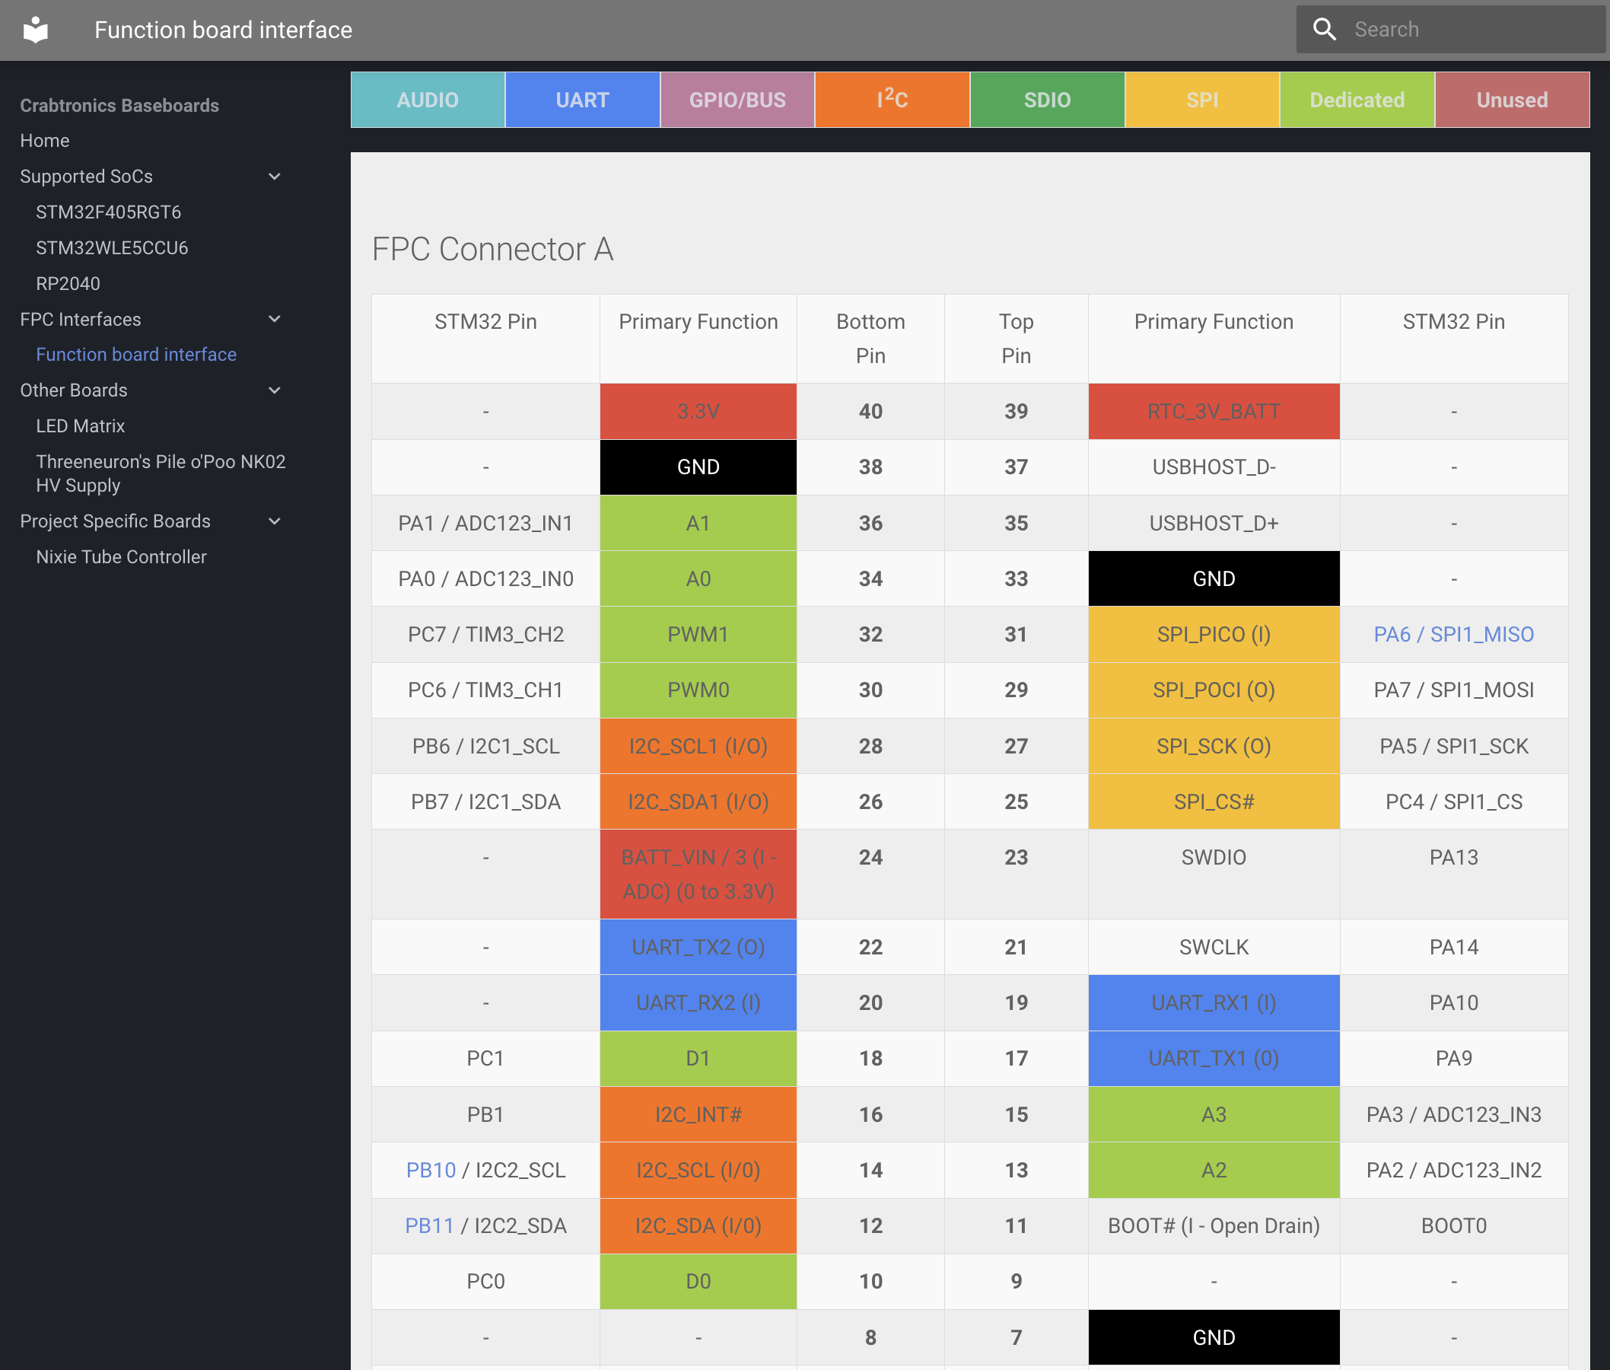Open the STM32F405RGT6 page
Screen dimensions: 1610x1370
click(108, 212)
